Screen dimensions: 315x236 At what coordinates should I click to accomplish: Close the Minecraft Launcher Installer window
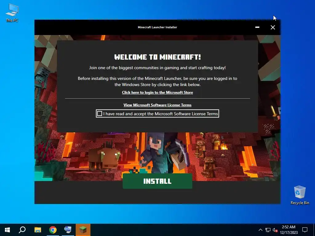[x=273, y=27]
